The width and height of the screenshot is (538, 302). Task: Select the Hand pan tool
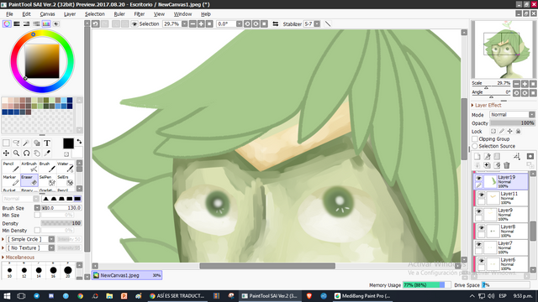tap(37, 153)
